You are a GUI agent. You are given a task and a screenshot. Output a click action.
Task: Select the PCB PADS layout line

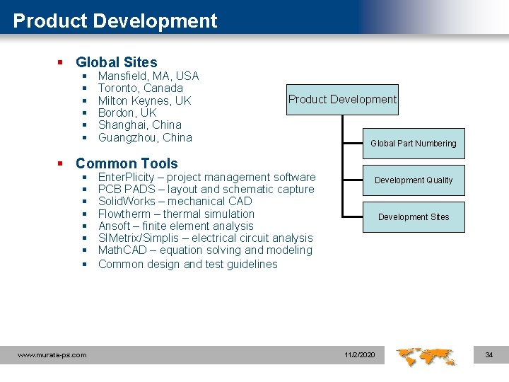click(206, 189)
